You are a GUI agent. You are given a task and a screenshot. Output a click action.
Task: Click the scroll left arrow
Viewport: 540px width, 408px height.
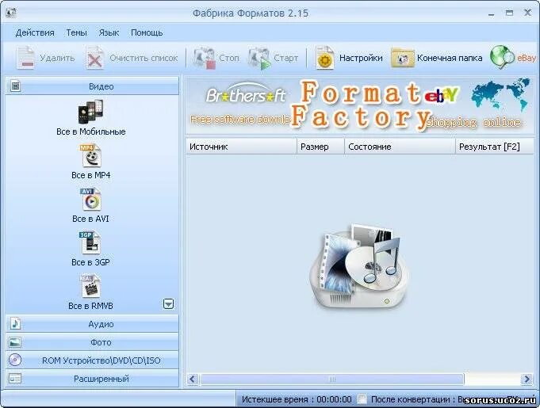[x=192, y=379]
